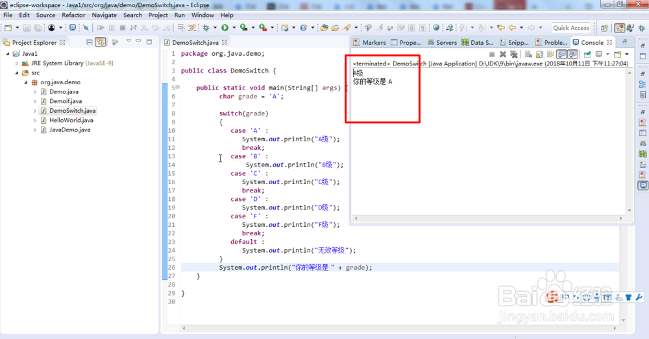
Task: Click the Skip All Breakpoints icon
Action: (x=86, y=28)
